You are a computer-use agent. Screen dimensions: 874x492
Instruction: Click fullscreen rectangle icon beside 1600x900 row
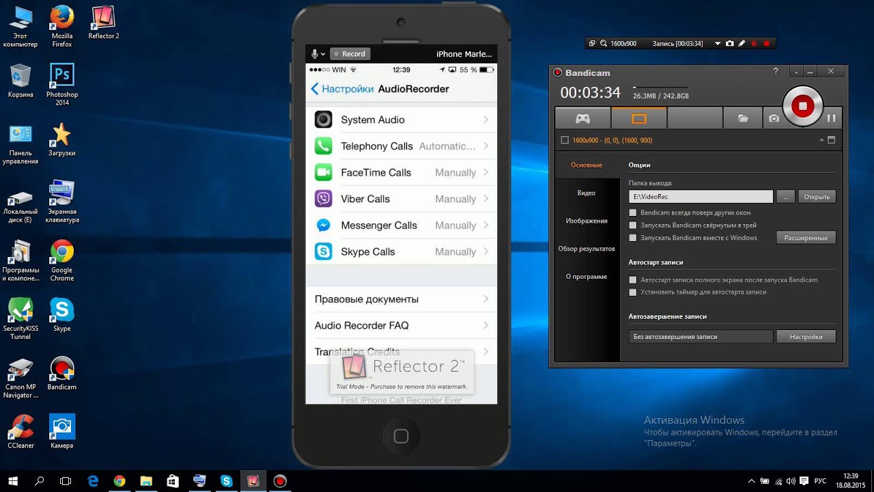(831, 140)
